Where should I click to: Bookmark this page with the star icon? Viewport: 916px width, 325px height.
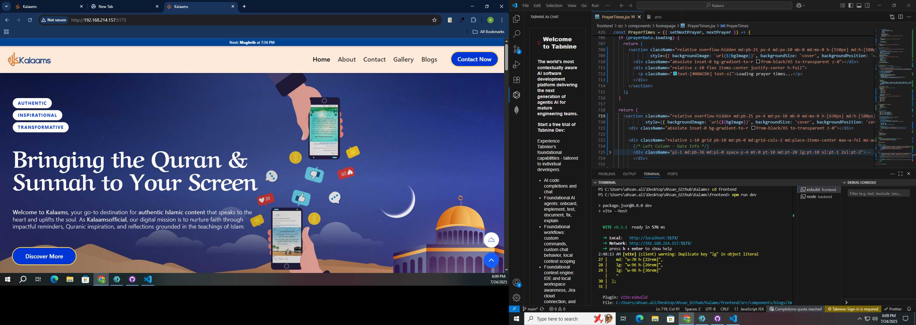point(434,20)
